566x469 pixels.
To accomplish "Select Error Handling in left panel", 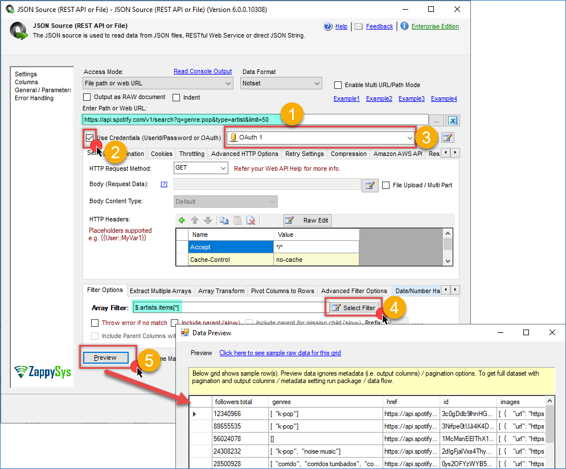I will 34,98.
